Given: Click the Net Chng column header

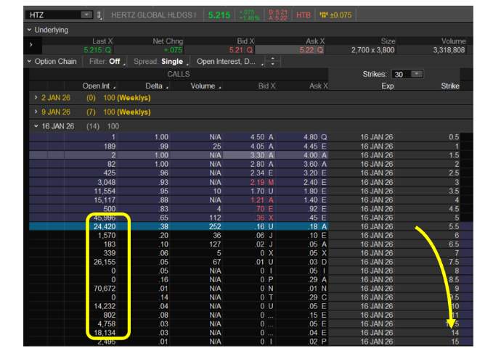Looking at the screenshot, I should click(168, 41).
